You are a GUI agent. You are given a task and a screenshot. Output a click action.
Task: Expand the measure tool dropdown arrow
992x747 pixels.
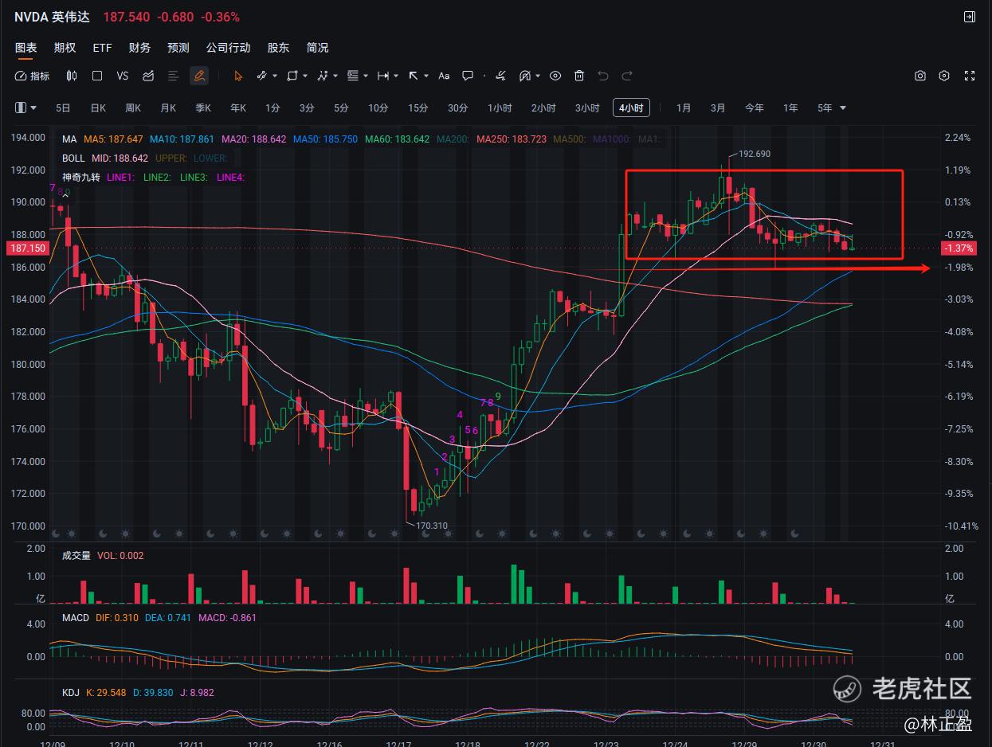[397, 76]
